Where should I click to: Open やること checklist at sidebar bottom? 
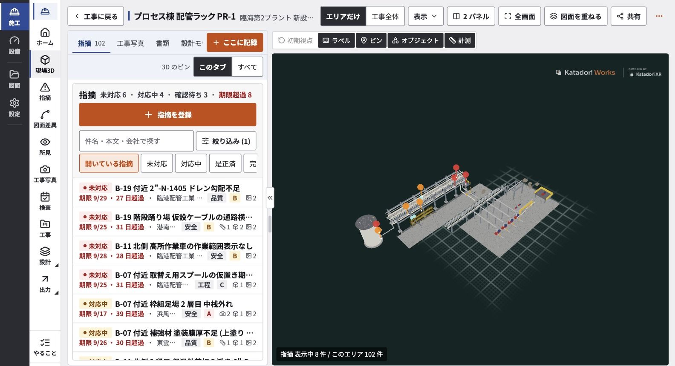pyautogui.click(x=45, y=347)
